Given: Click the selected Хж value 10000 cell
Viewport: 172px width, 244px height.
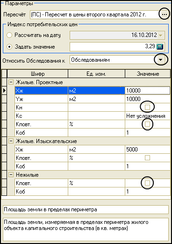Looking at the screenshot, I should pos(148,90).
